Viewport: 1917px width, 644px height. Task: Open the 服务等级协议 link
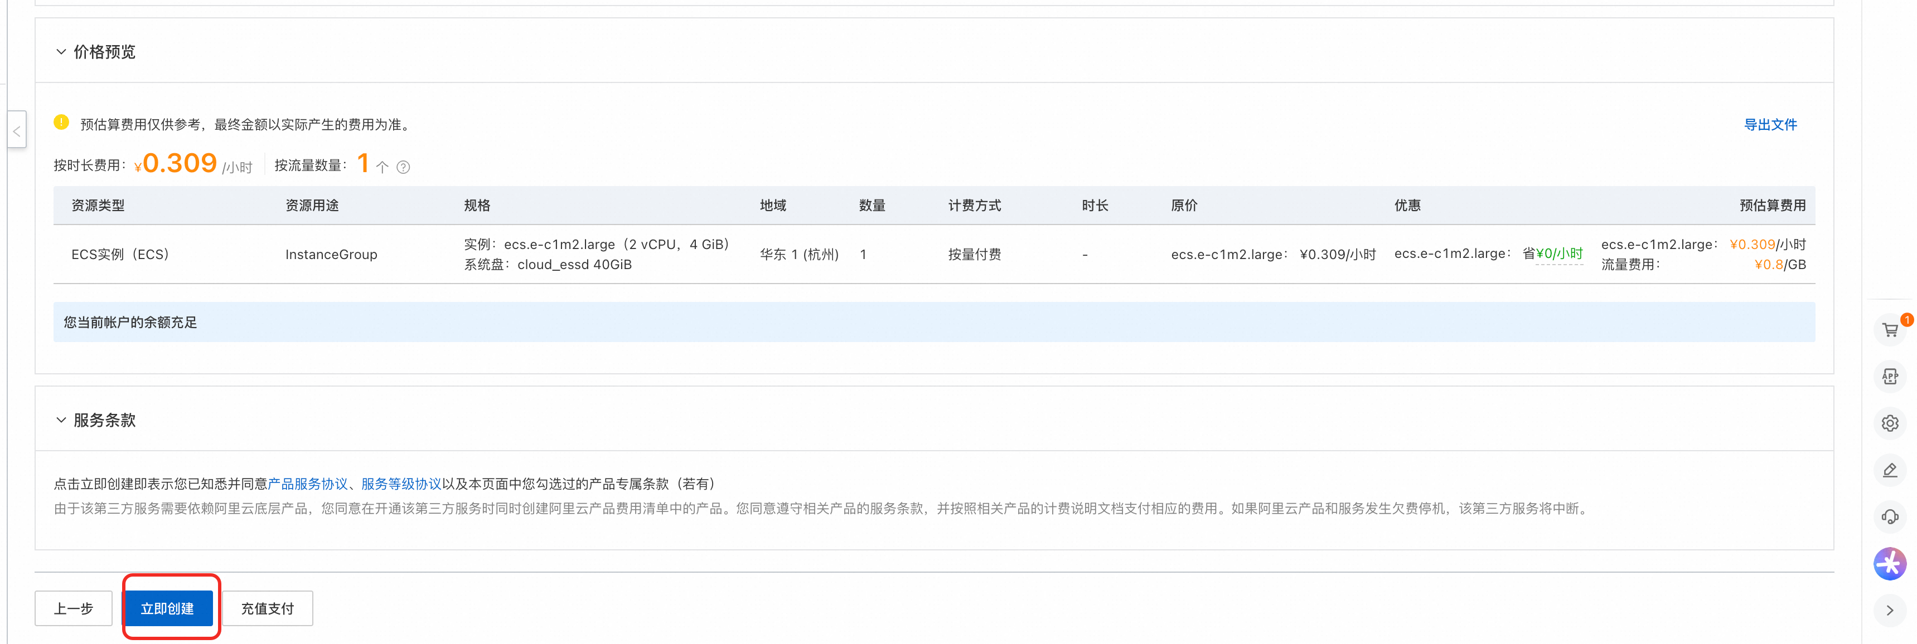pyautogui.click(x=401, y=484)
